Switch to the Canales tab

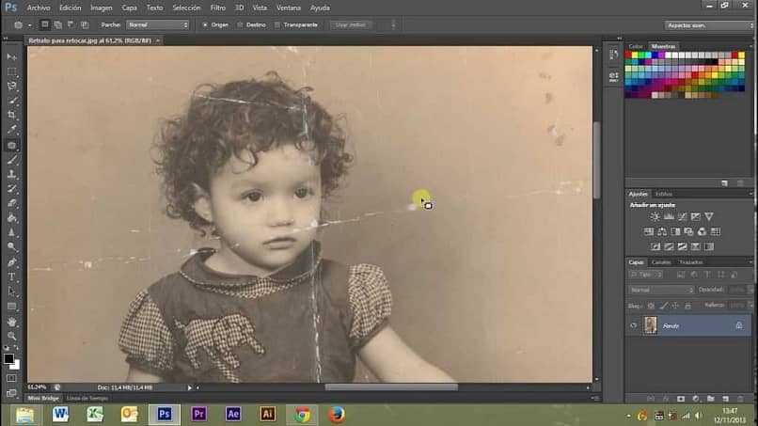point(661,262)
